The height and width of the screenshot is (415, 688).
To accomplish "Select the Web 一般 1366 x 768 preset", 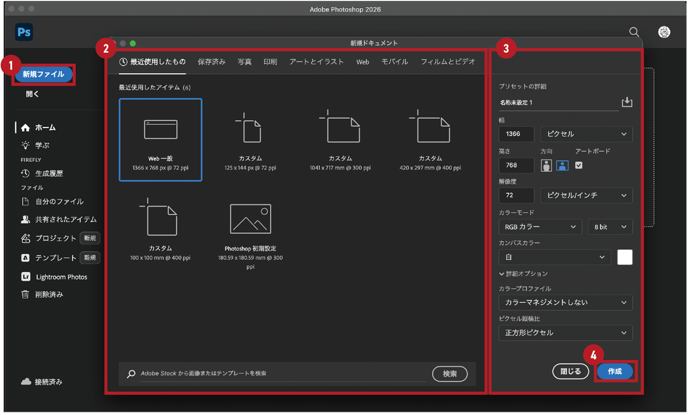I will (x=161, y=140).
